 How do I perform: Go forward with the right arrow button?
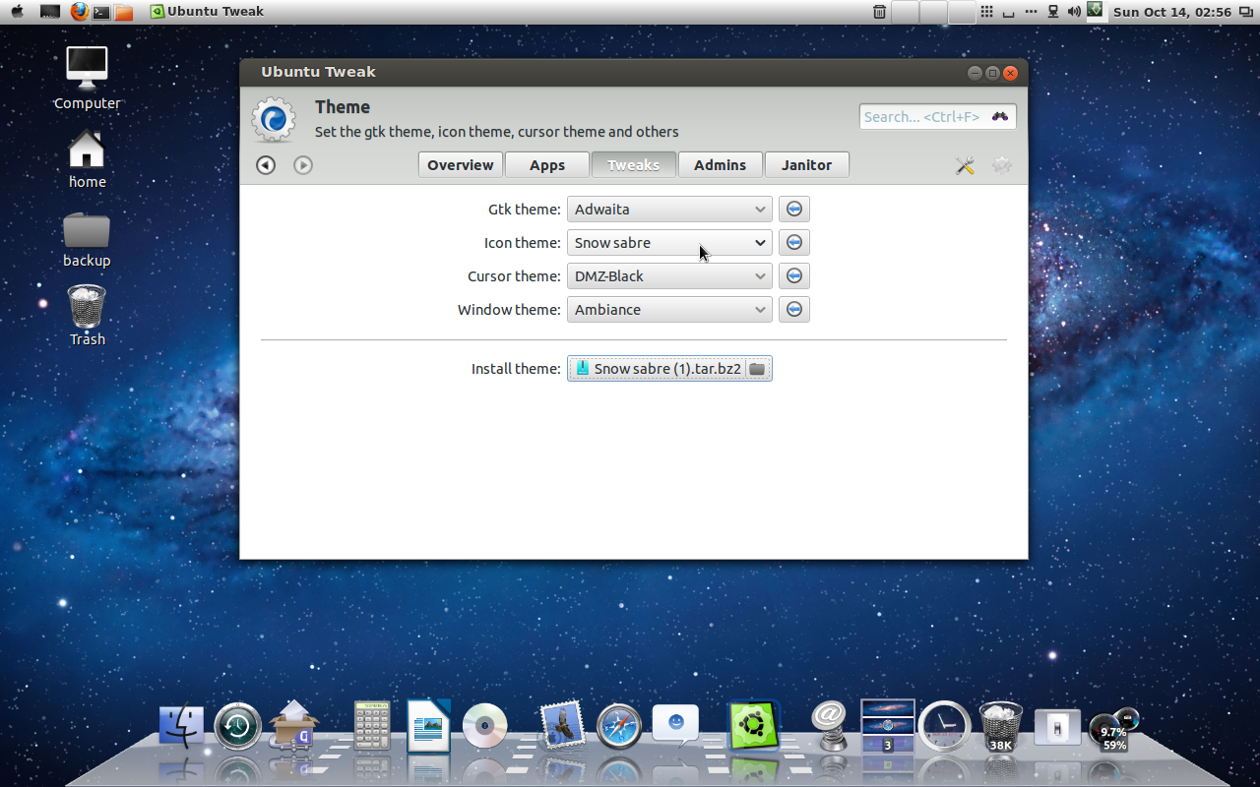[303, 165]
